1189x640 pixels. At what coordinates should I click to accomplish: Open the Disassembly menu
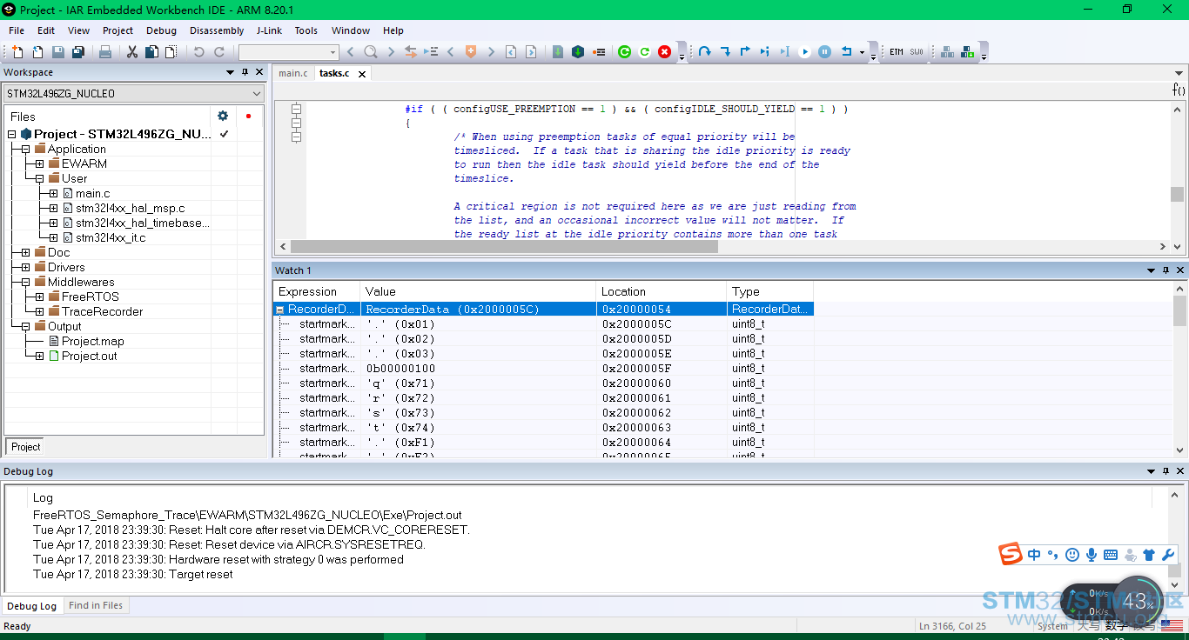(x=217, y=30)
